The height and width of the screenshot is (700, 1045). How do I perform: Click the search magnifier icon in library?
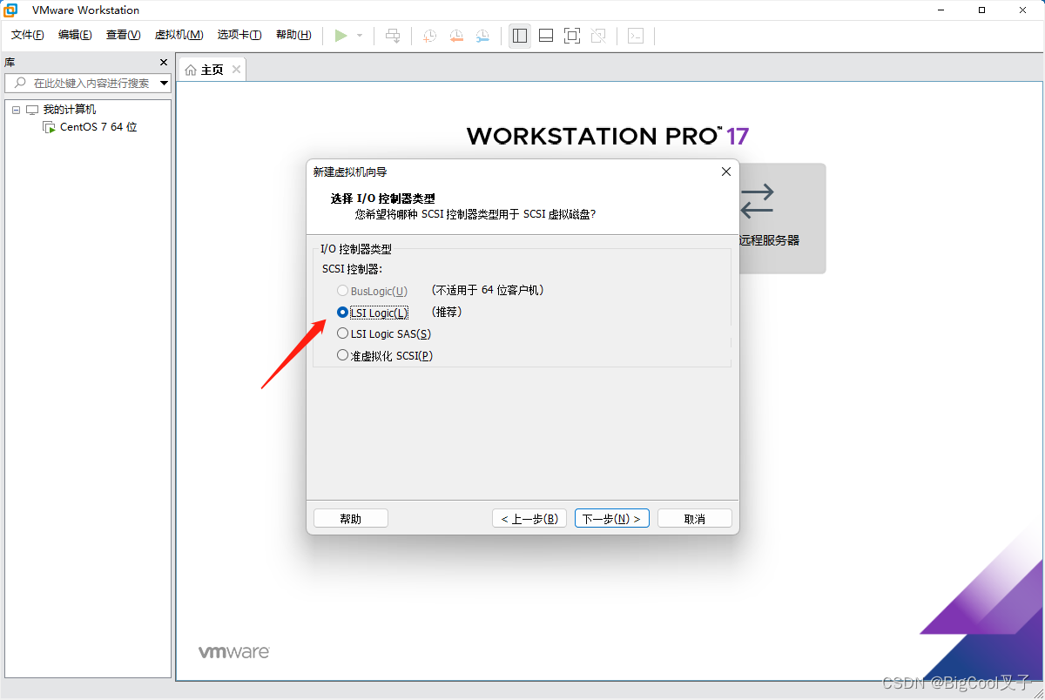click(x=20, y=83)
